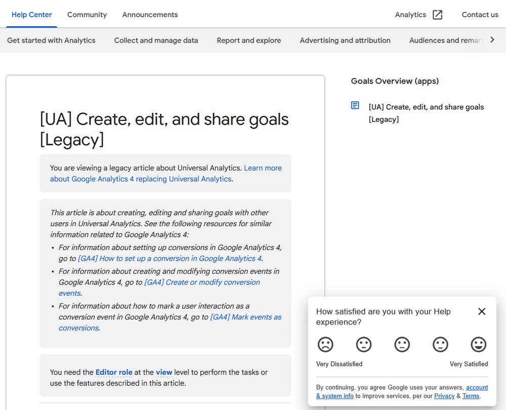Open the Privacy link in survey
This screenshot has height=410, width=506.
[x=444, y=396]
